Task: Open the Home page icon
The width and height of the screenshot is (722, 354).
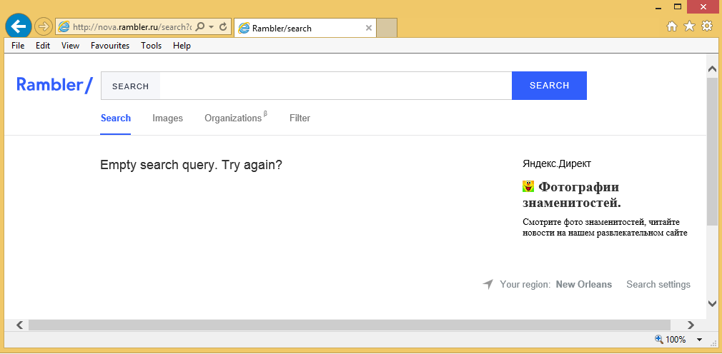Action: click(672, 26)
